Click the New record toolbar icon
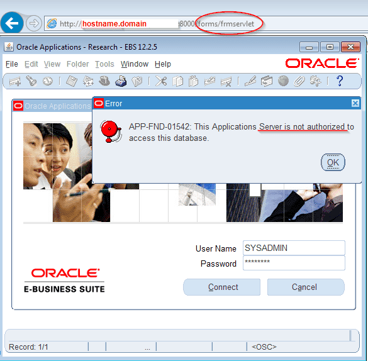The image size is (368, 361). (x=15, y=81)
